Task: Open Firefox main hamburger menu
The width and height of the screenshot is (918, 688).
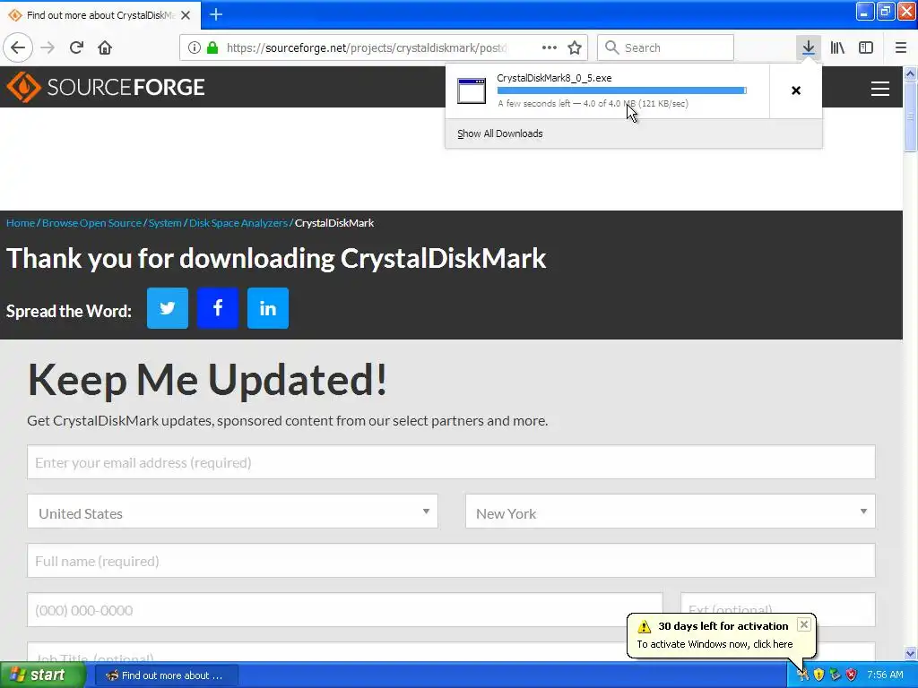Action: [x=901, y=48]
